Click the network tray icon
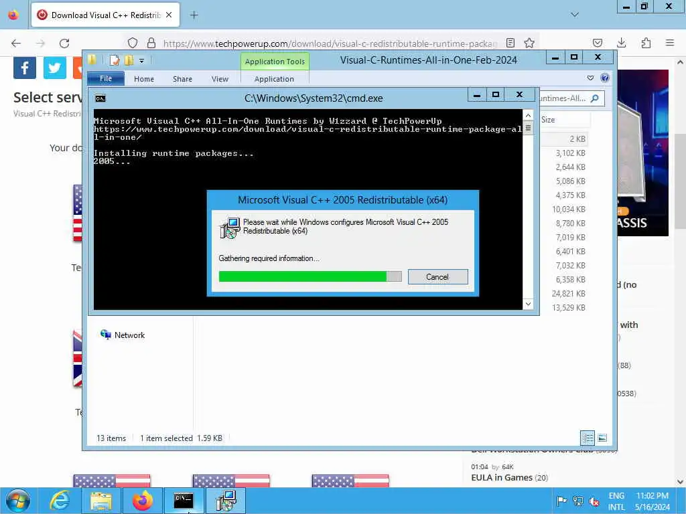The width and height of the screenshot is (686, 514). coord(578,501)
